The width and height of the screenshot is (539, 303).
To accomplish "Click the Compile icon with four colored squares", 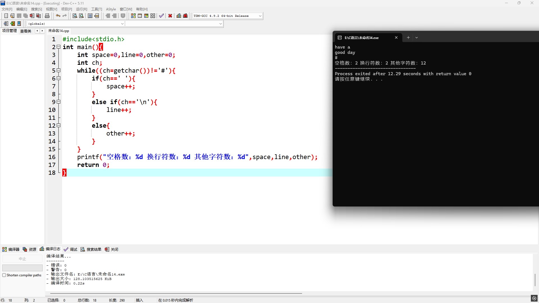I will (133, 16).
